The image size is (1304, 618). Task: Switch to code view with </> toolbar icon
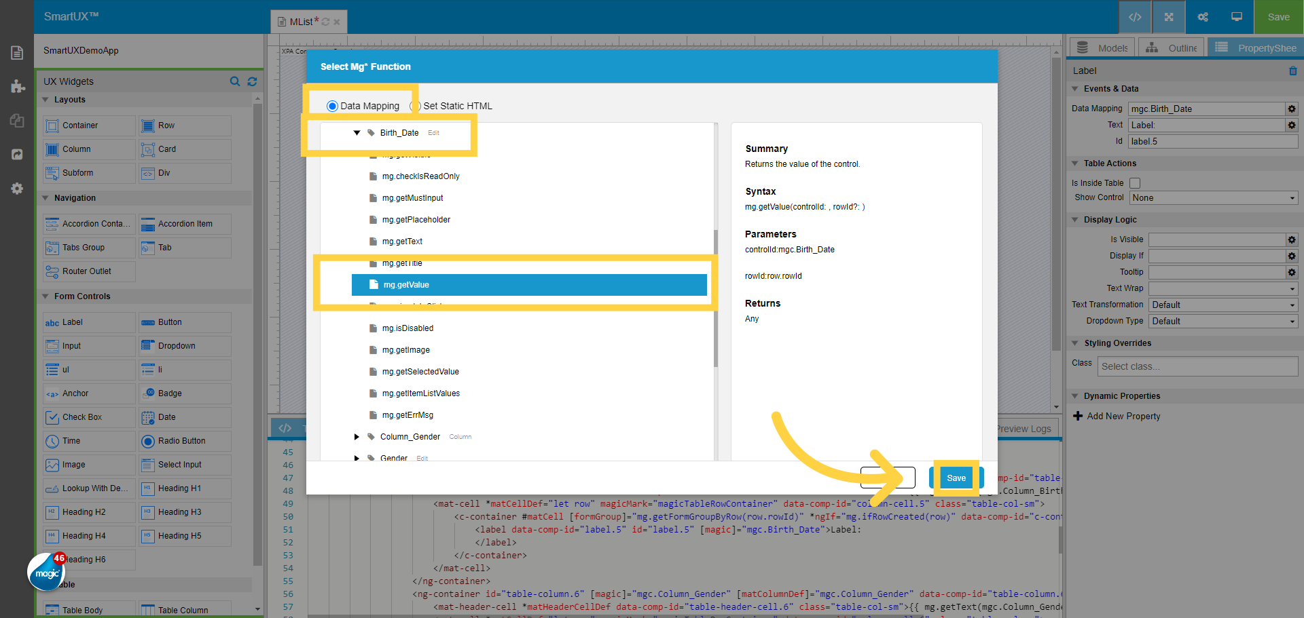pos(1134,17)
